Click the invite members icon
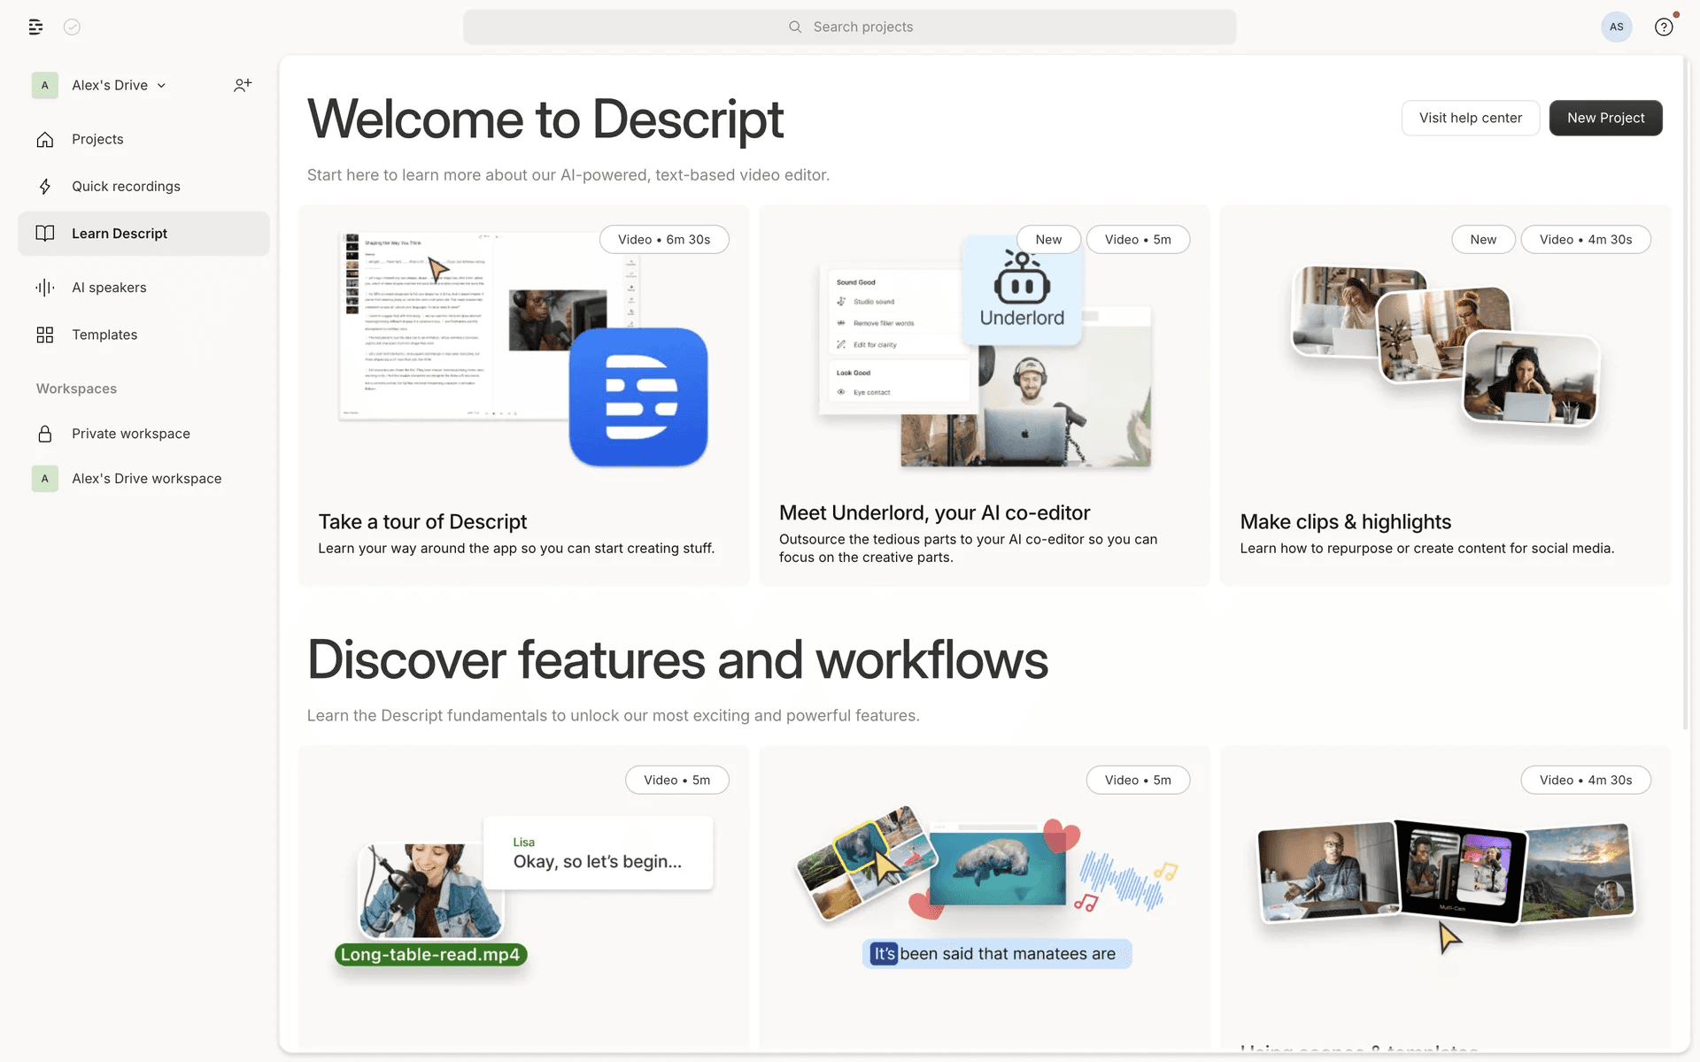Screen dimensions: 1700x1062 pyautogui.click(x=243, y=85)
